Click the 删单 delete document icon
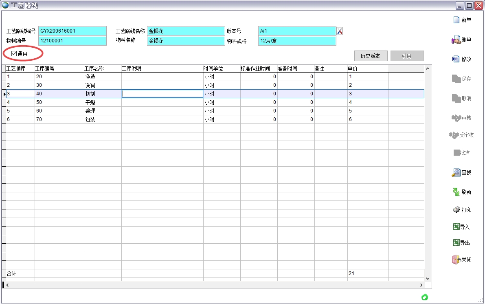The width and height of the screenshot is (485, 304). pos(456,40)
